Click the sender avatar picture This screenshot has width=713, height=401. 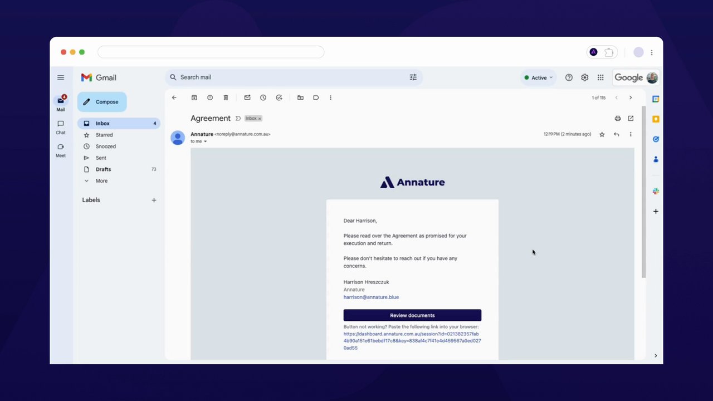pyautogui.click(x=178, y=138)
